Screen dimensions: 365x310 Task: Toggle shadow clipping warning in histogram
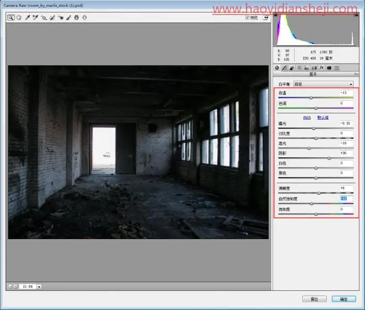coord(275,15)
